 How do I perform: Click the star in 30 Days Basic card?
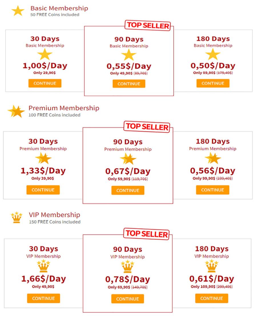tap(45, 54)
